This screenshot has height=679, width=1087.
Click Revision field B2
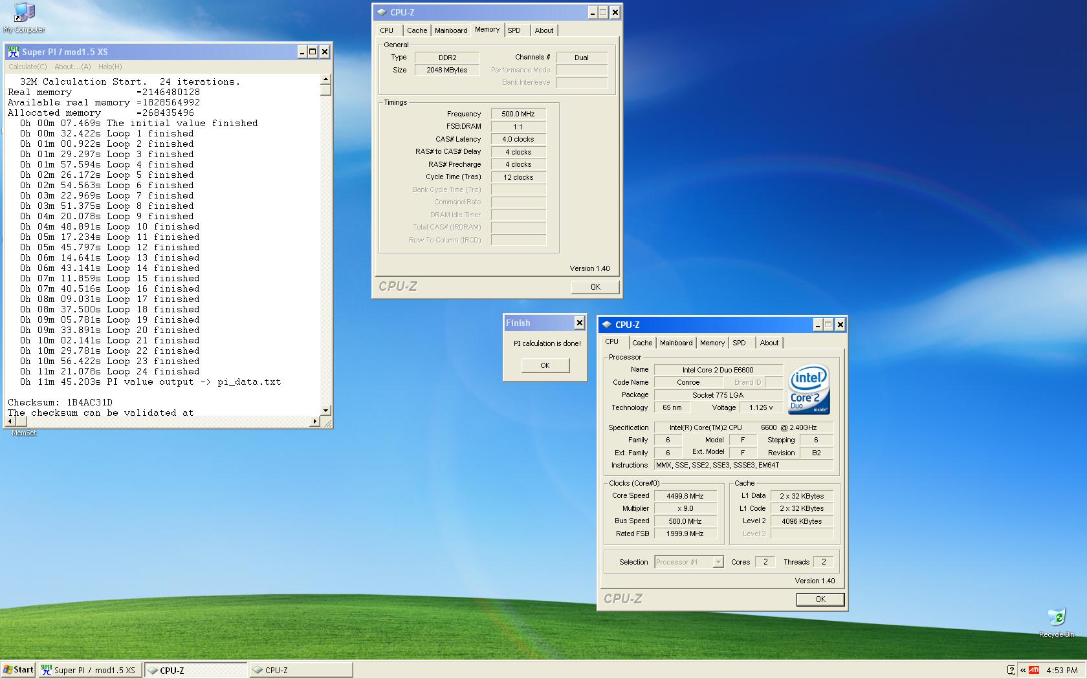click(x=817, y=453)
